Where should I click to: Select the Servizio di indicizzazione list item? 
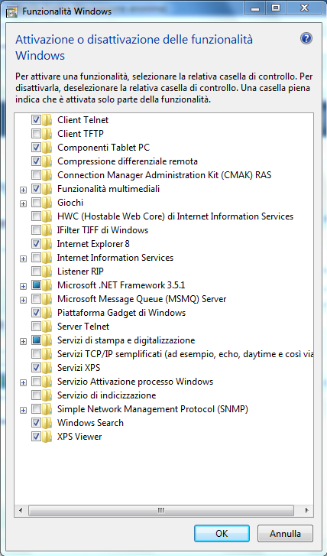[x=107, y=395]
